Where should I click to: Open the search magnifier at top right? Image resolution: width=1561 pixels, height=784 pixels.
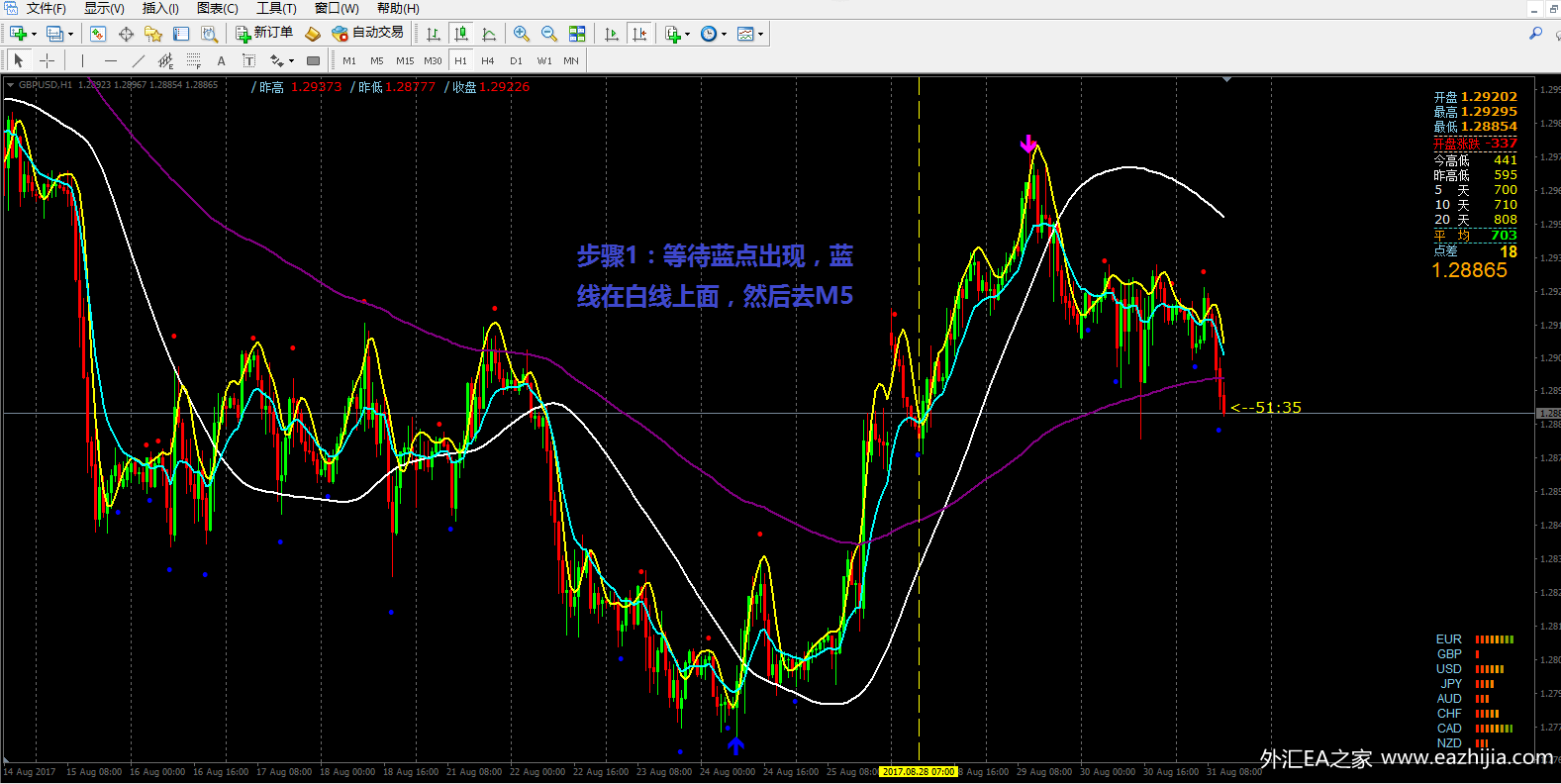1535,34
